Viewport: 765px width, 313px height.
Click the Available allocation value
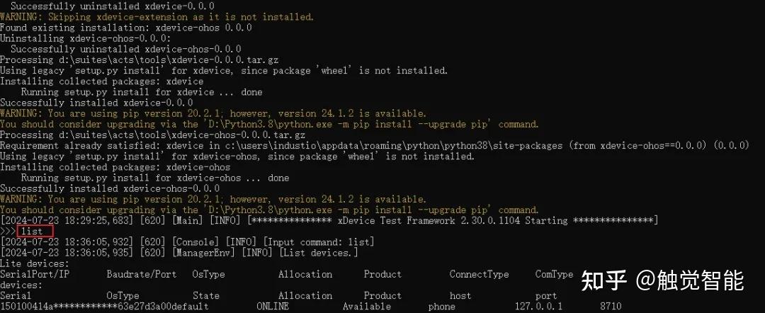366,306
